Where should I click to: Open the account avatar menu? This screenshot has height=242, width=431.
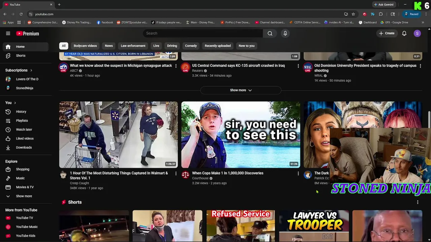[x=417, y=33]
